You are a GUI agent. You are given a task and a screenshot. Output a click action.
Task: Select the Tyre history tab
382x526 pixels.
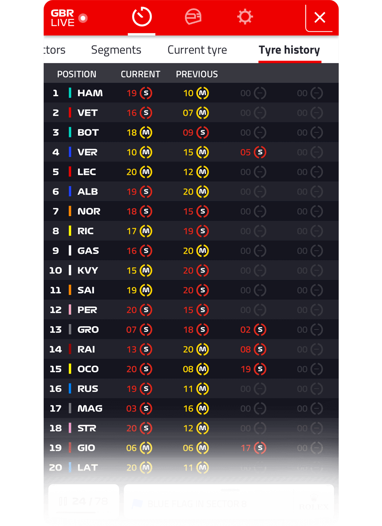point(289,50)
